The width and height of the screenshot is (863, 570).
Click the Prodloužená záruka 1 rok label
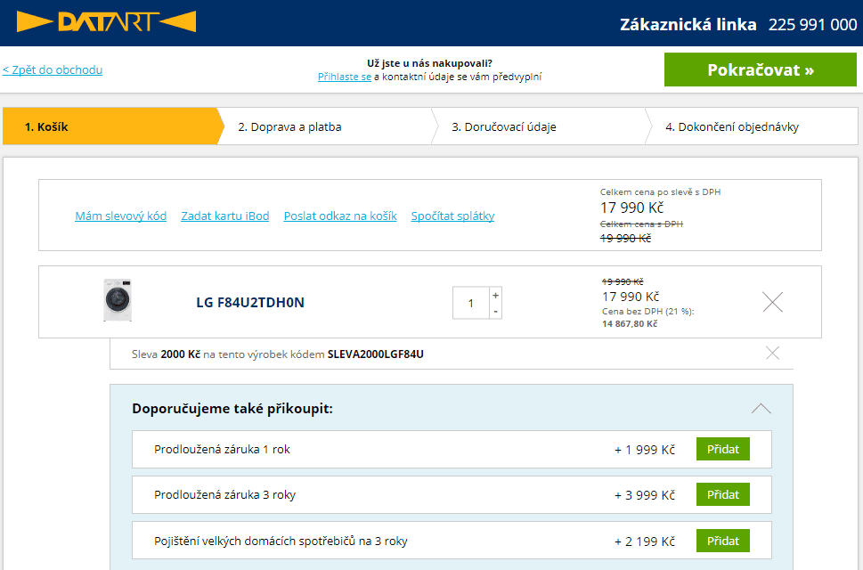pos(222,449)
